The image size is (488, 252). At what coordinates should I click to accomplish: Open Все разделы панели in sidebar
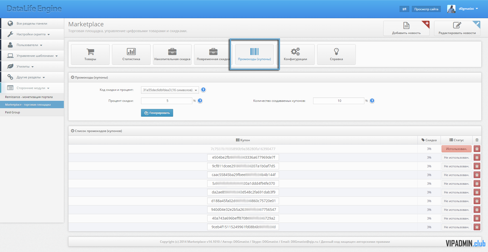(32, 24)
